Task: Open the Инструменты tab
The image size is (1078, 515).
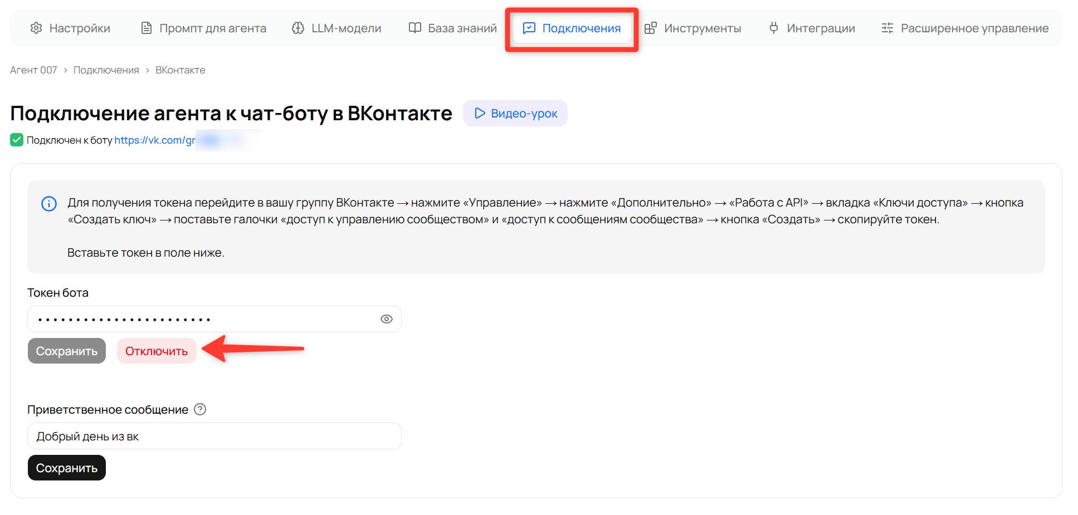Action: click(692, 28)
